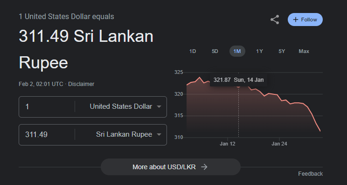Select the 1M range tab

pyautogui.click(x=237, y=52)
